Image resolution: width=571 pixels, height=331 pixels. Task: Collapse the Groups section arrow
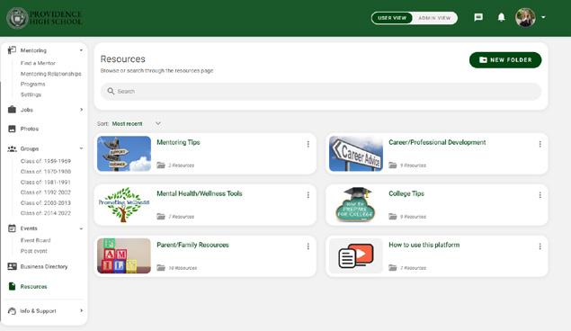tap(81, 148)
